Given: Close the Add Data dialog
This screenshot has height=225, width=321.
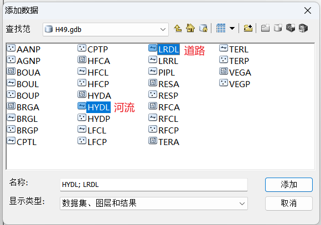Looking at the screenshot, I should [308, 10].
